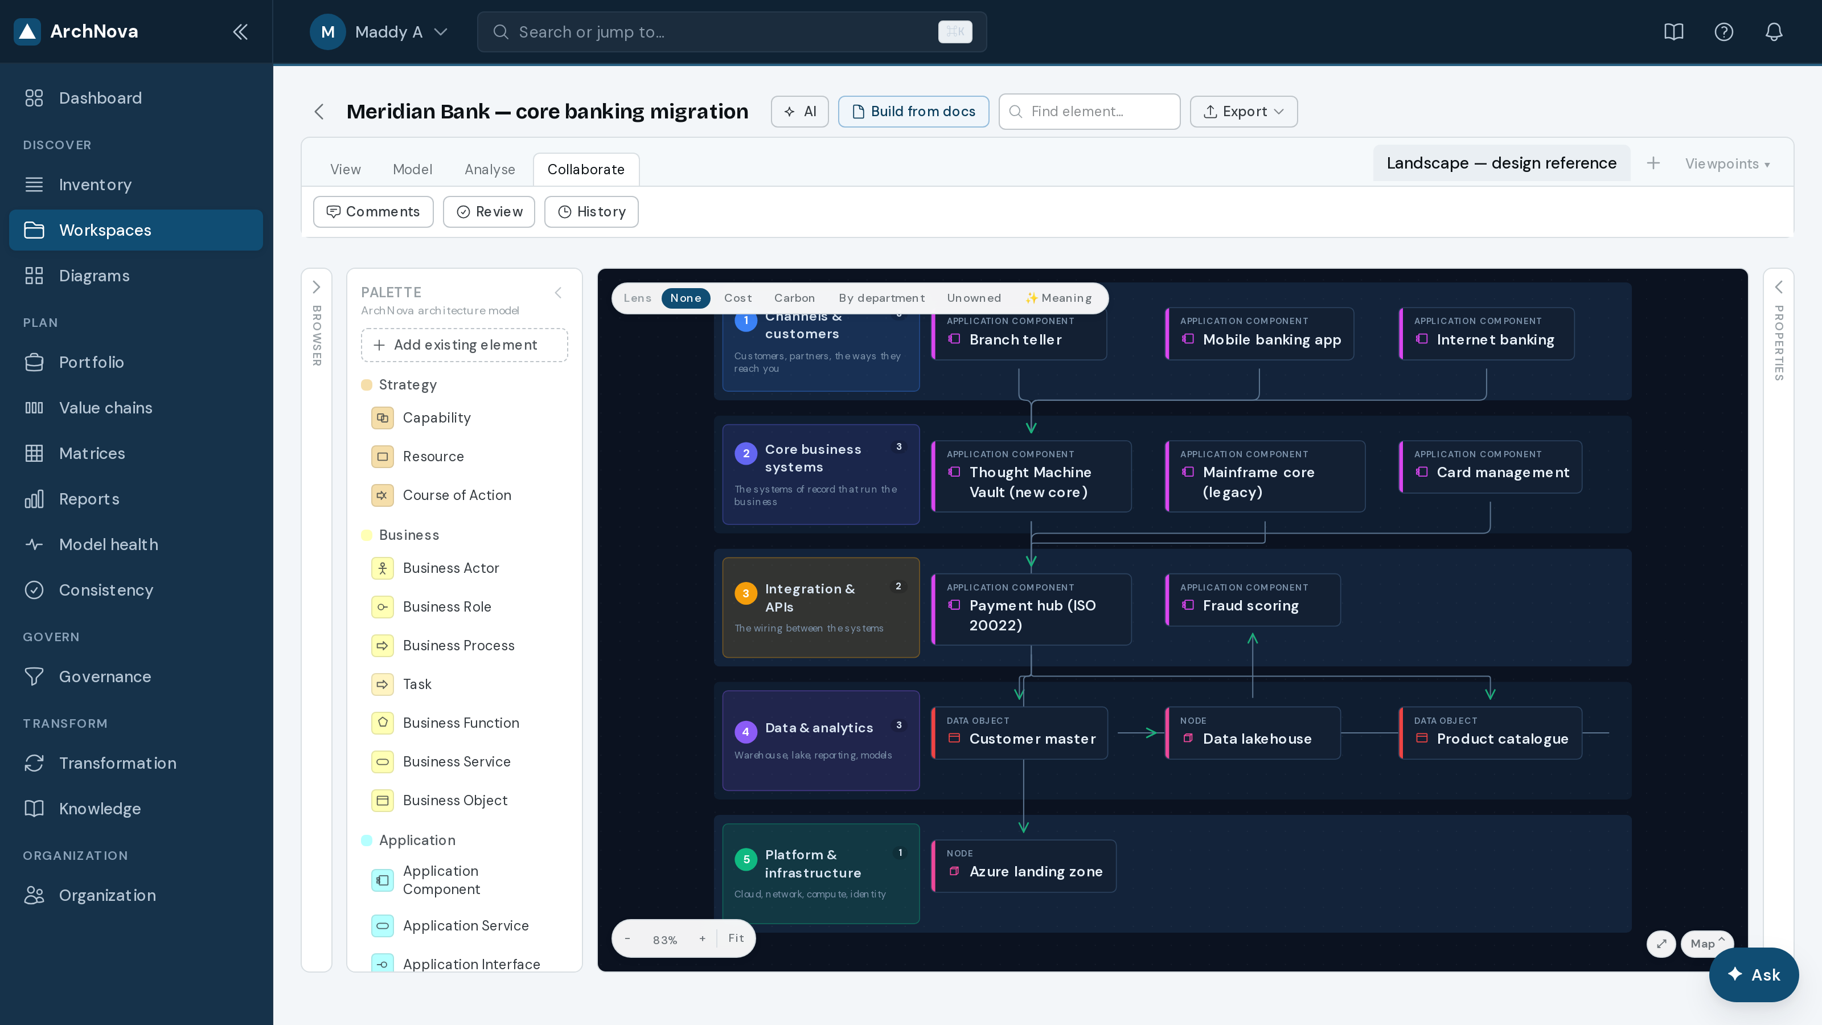Image resolution: width=1822 pixels, height=1025 pixels.
Task: Open Workspaces in the sidebar
Action: click(136, 230)
